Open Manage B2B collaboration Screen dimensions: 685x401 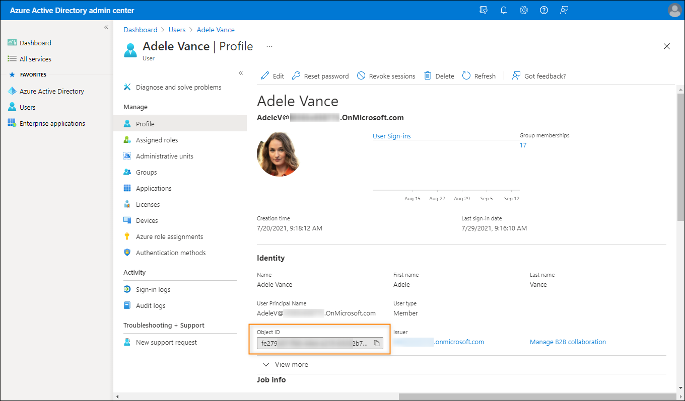tap(568, 342)
